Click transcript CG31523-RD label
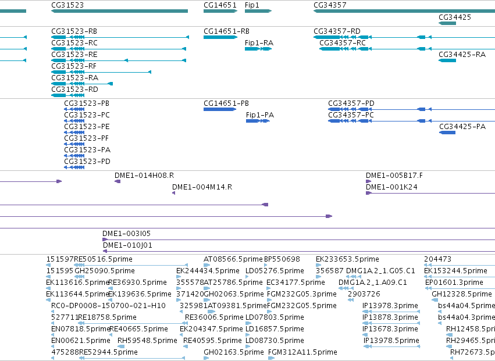 click(75, 90)
